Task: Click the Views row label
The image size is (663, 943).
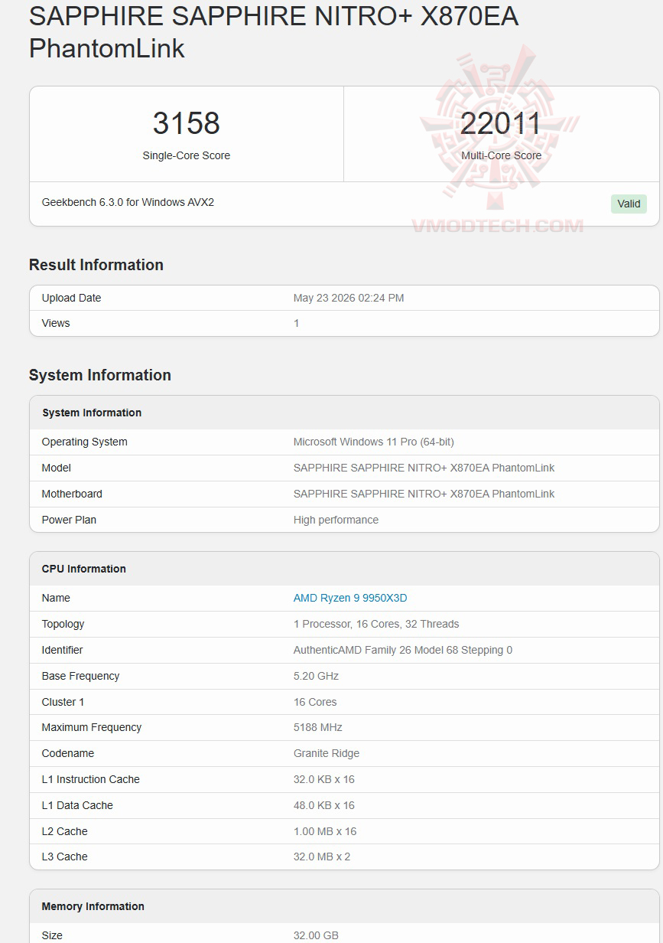Action: pos(56,323)
